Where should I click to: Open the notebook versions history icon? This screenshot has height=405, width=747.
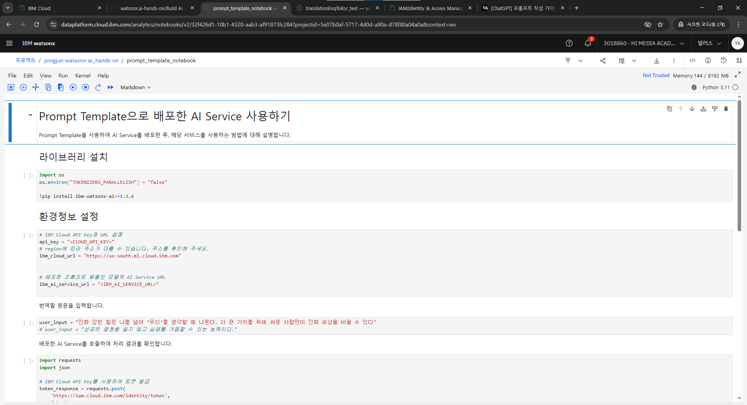pos(724,60)
